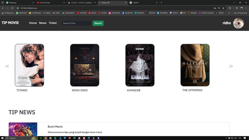Open the Instagram bookmark in bookmarks bar
249x140 pixels.
[x=114, y=13]
